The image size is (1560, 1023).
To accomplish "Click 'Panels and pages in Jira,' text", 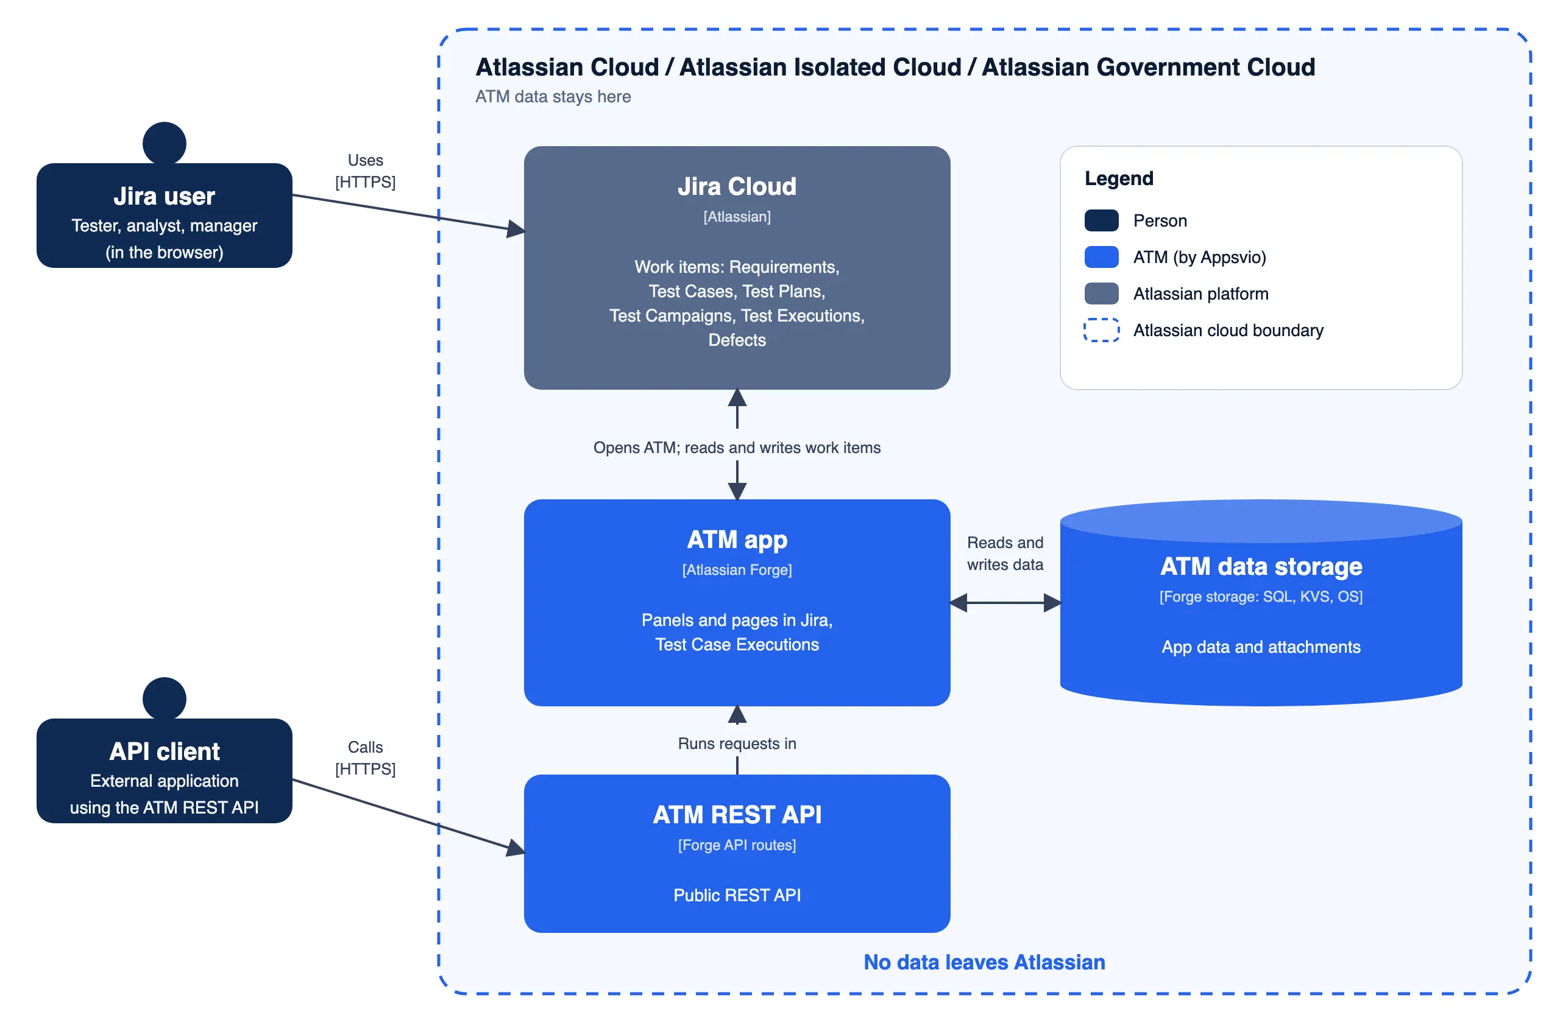I will (737, 620).
